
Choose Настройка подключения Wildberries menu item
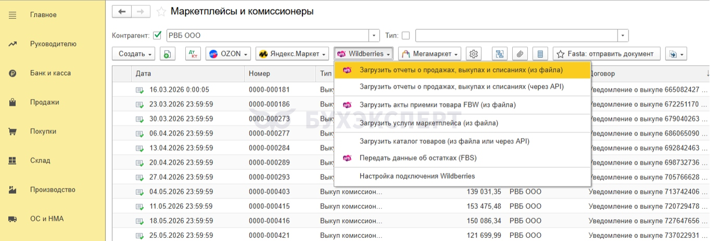point(417,176)
